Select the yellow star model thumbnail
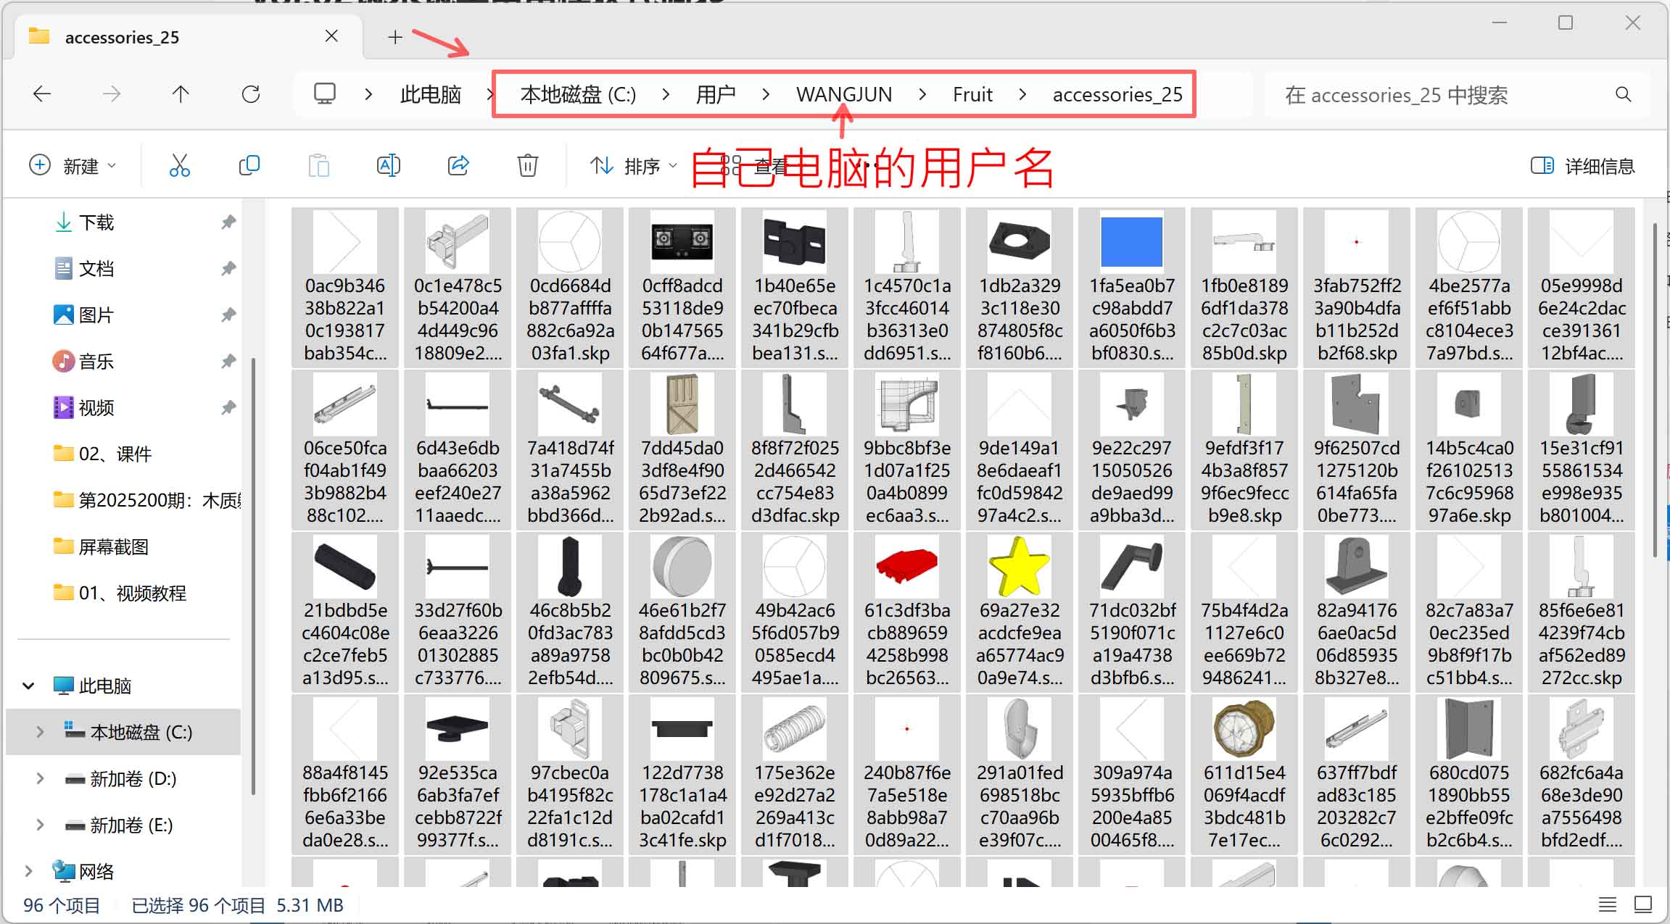This screenshot has height=924, width=1670. point(1019,567)
